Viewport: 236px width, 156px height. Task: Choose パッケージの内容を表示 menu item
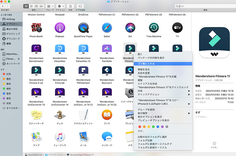163,58
